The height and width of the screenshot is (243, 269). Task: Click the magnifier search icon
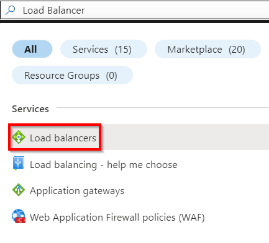10,10
